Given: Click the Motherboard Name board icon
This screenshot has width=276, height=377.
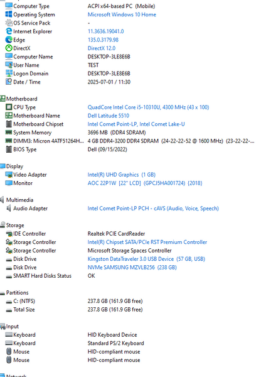Looking at the screenshot, I should tap(9, 115).
